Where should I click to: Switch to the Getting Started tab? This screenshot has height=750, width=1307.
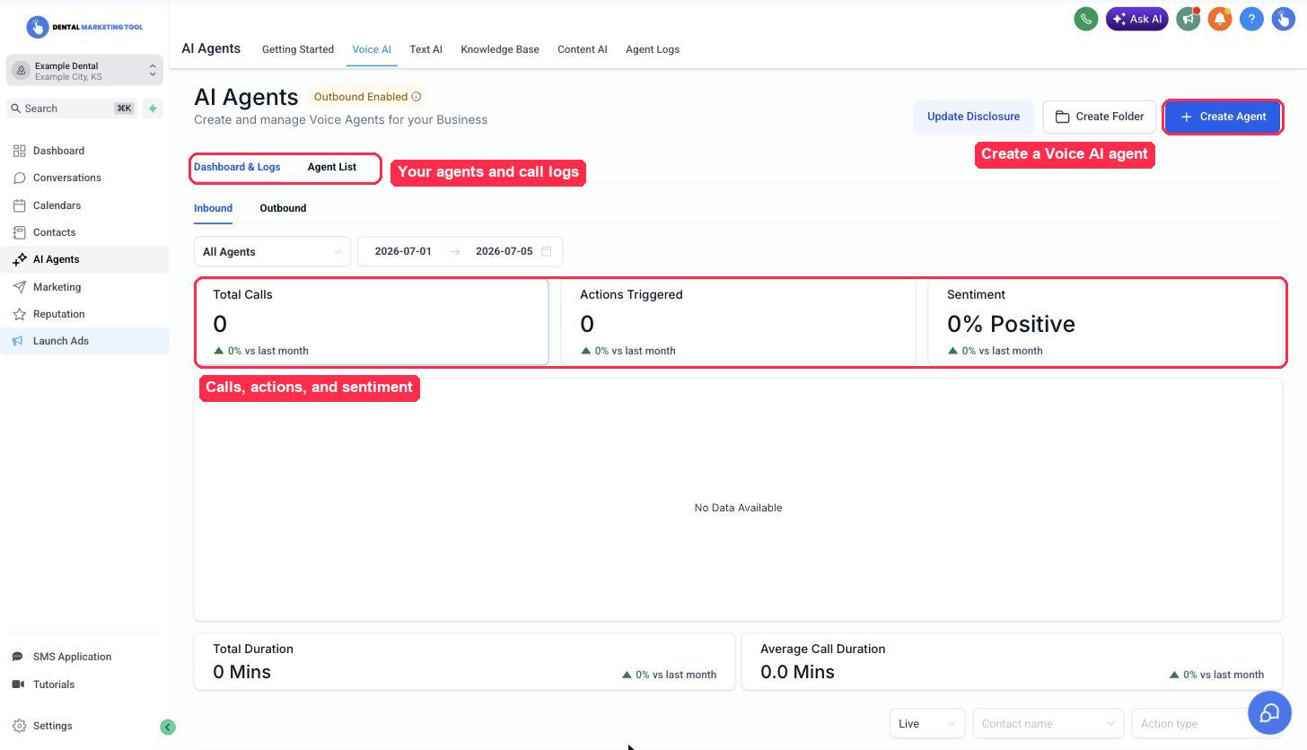298,49
